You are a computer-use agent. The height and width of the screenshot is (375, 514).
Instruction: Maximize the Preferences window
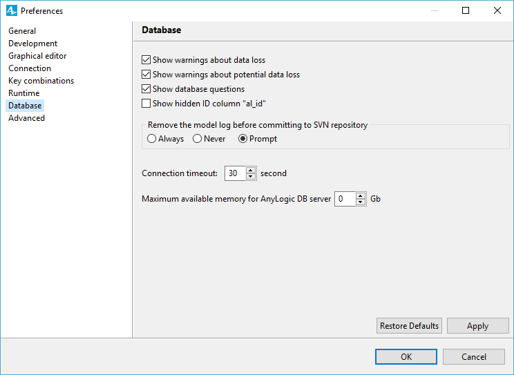466,10
